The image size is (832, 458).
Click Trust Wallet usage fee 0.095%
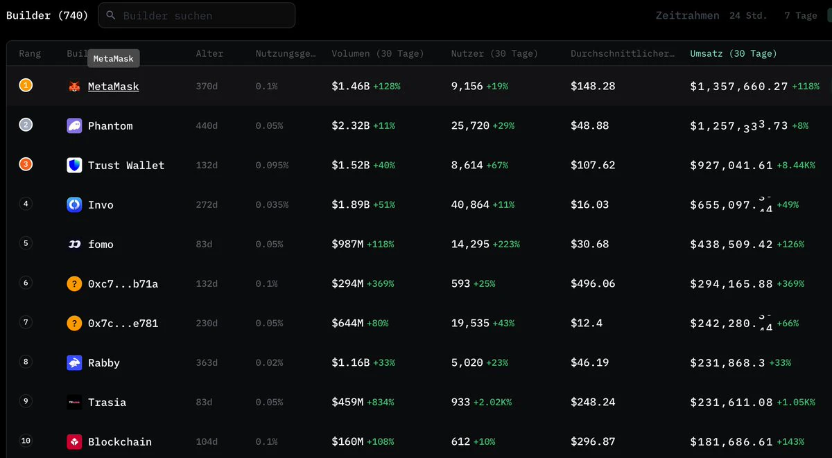point(272,166)
